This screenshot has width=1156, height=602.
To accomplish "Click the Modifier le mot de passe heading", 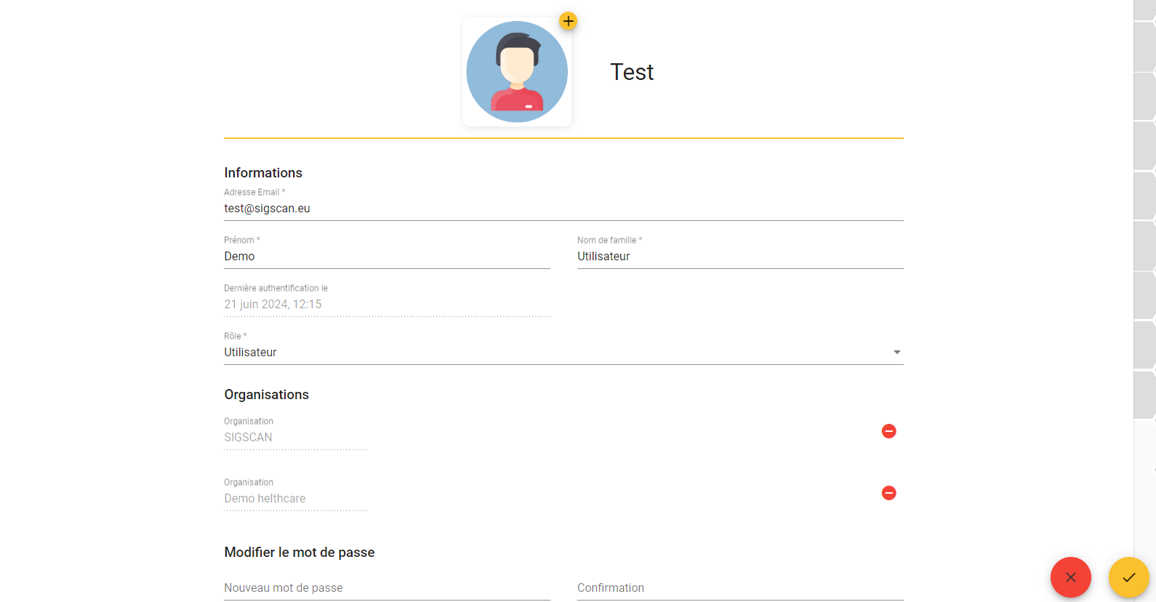I will click(x=300, y=552).
